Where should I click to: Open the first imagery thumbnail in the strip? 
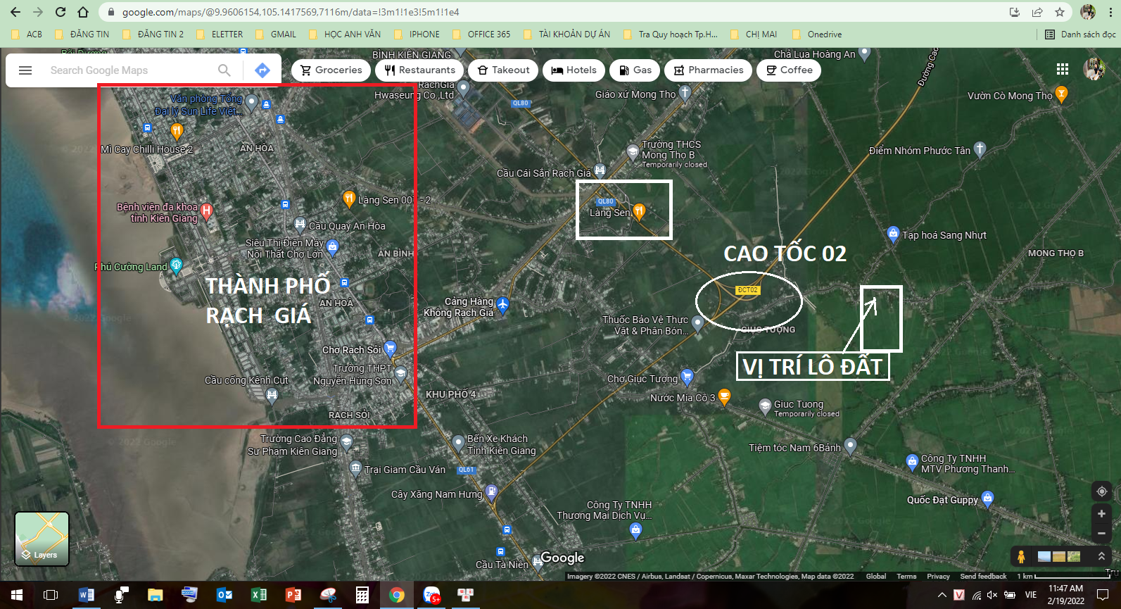point(1044,557)
